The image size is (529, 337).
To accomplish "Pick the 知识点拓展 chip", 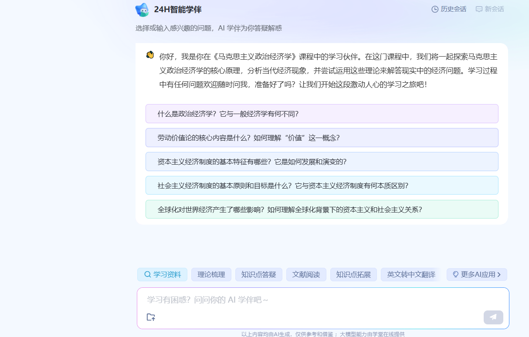I will (x=353, y=274).
